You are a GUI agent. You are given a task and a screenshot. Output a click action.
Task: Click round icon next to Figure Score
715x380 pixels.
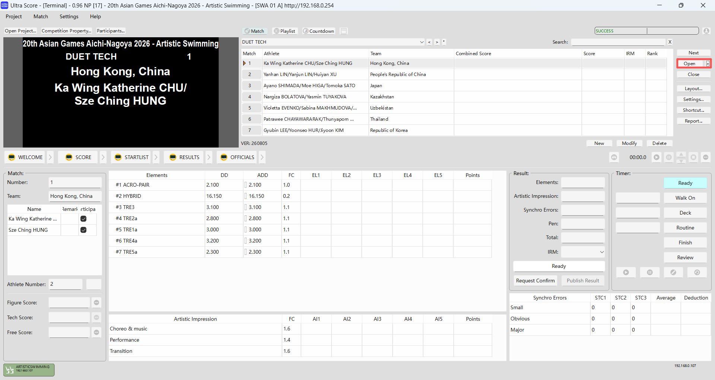pos(96,303)
